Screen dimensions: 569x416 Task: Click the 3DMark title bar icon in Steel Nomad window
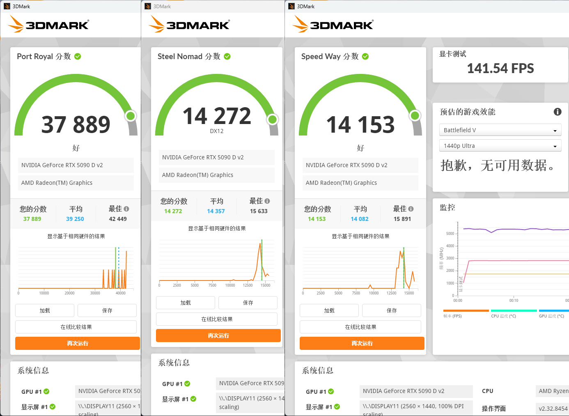point(148,6)
